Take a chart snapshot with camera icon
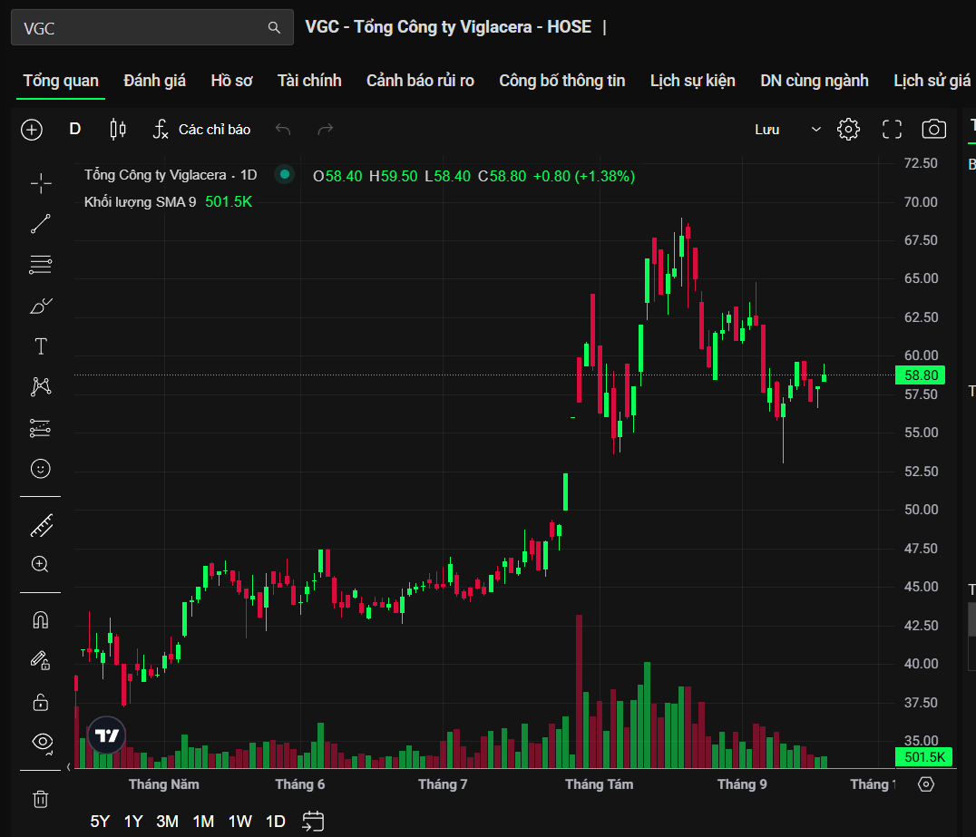The image size is (976, 837). (x=933, y=130)
